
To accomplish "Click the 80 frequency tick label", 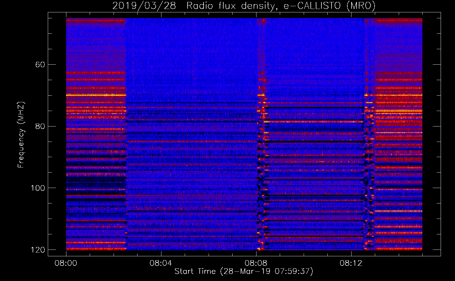I will click(40, 126).
